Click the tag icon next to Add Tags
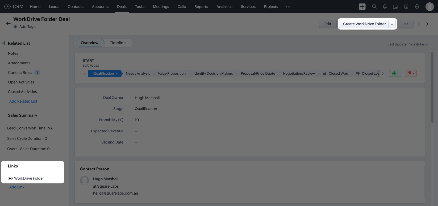The width and height of the screenshot is (438, 206). coord(15,27)
